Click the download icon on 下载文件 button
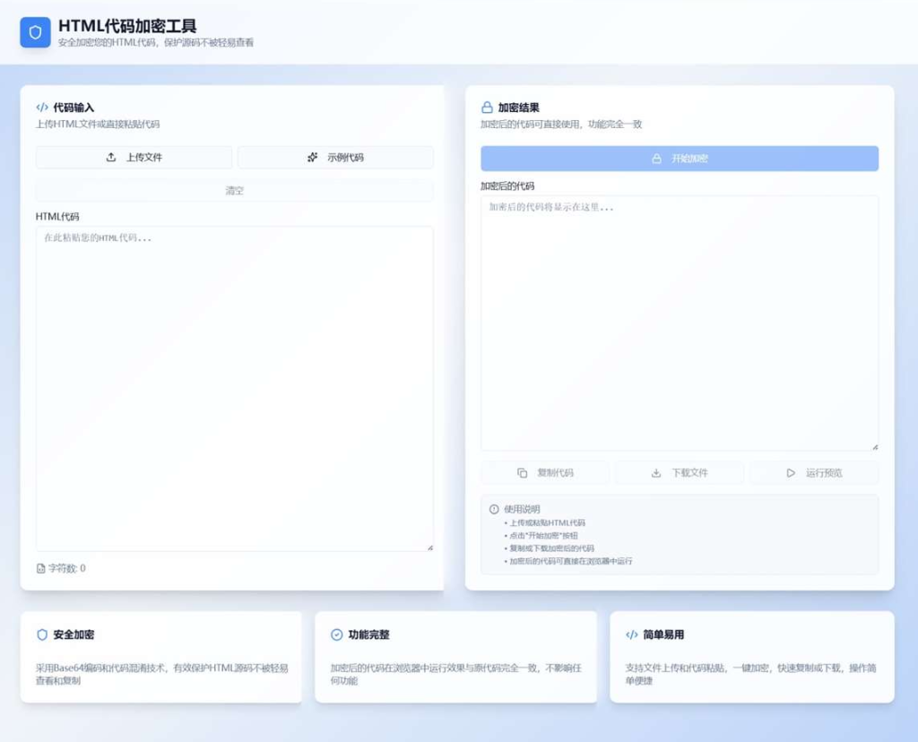Screen dimensions: 918x742 click(x=656, y=473)
